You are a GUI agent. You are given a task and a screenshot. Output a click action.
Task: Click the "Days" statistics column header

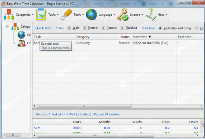coord(166,122)
